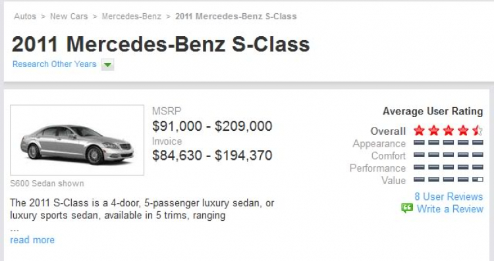This screenshot has height=261, width=494.
Task: Click the partially filled Value rating segment
Action: (478, 179)
